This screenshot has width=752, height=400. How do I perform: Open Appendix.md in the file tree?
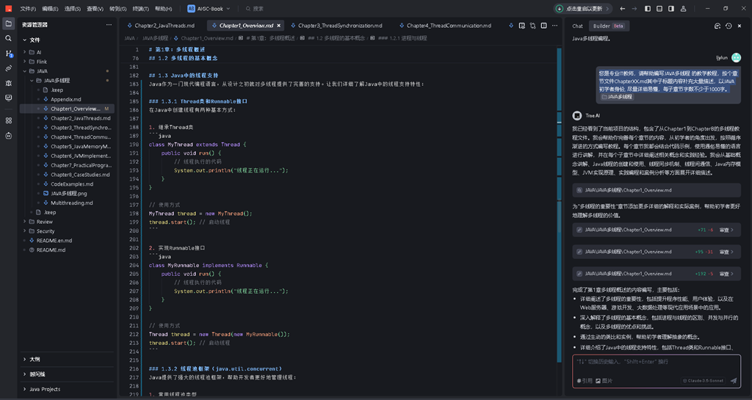tap(67, 99)
